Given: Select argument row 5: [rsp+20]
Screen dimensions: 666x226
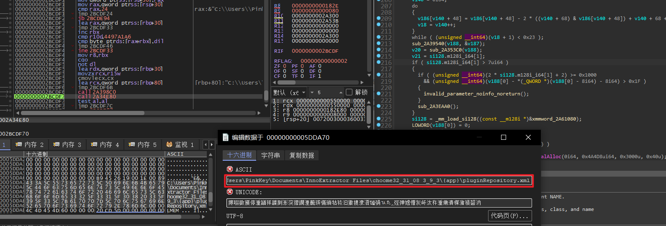Looking at the screenshot, I should (x=319, y=119).
